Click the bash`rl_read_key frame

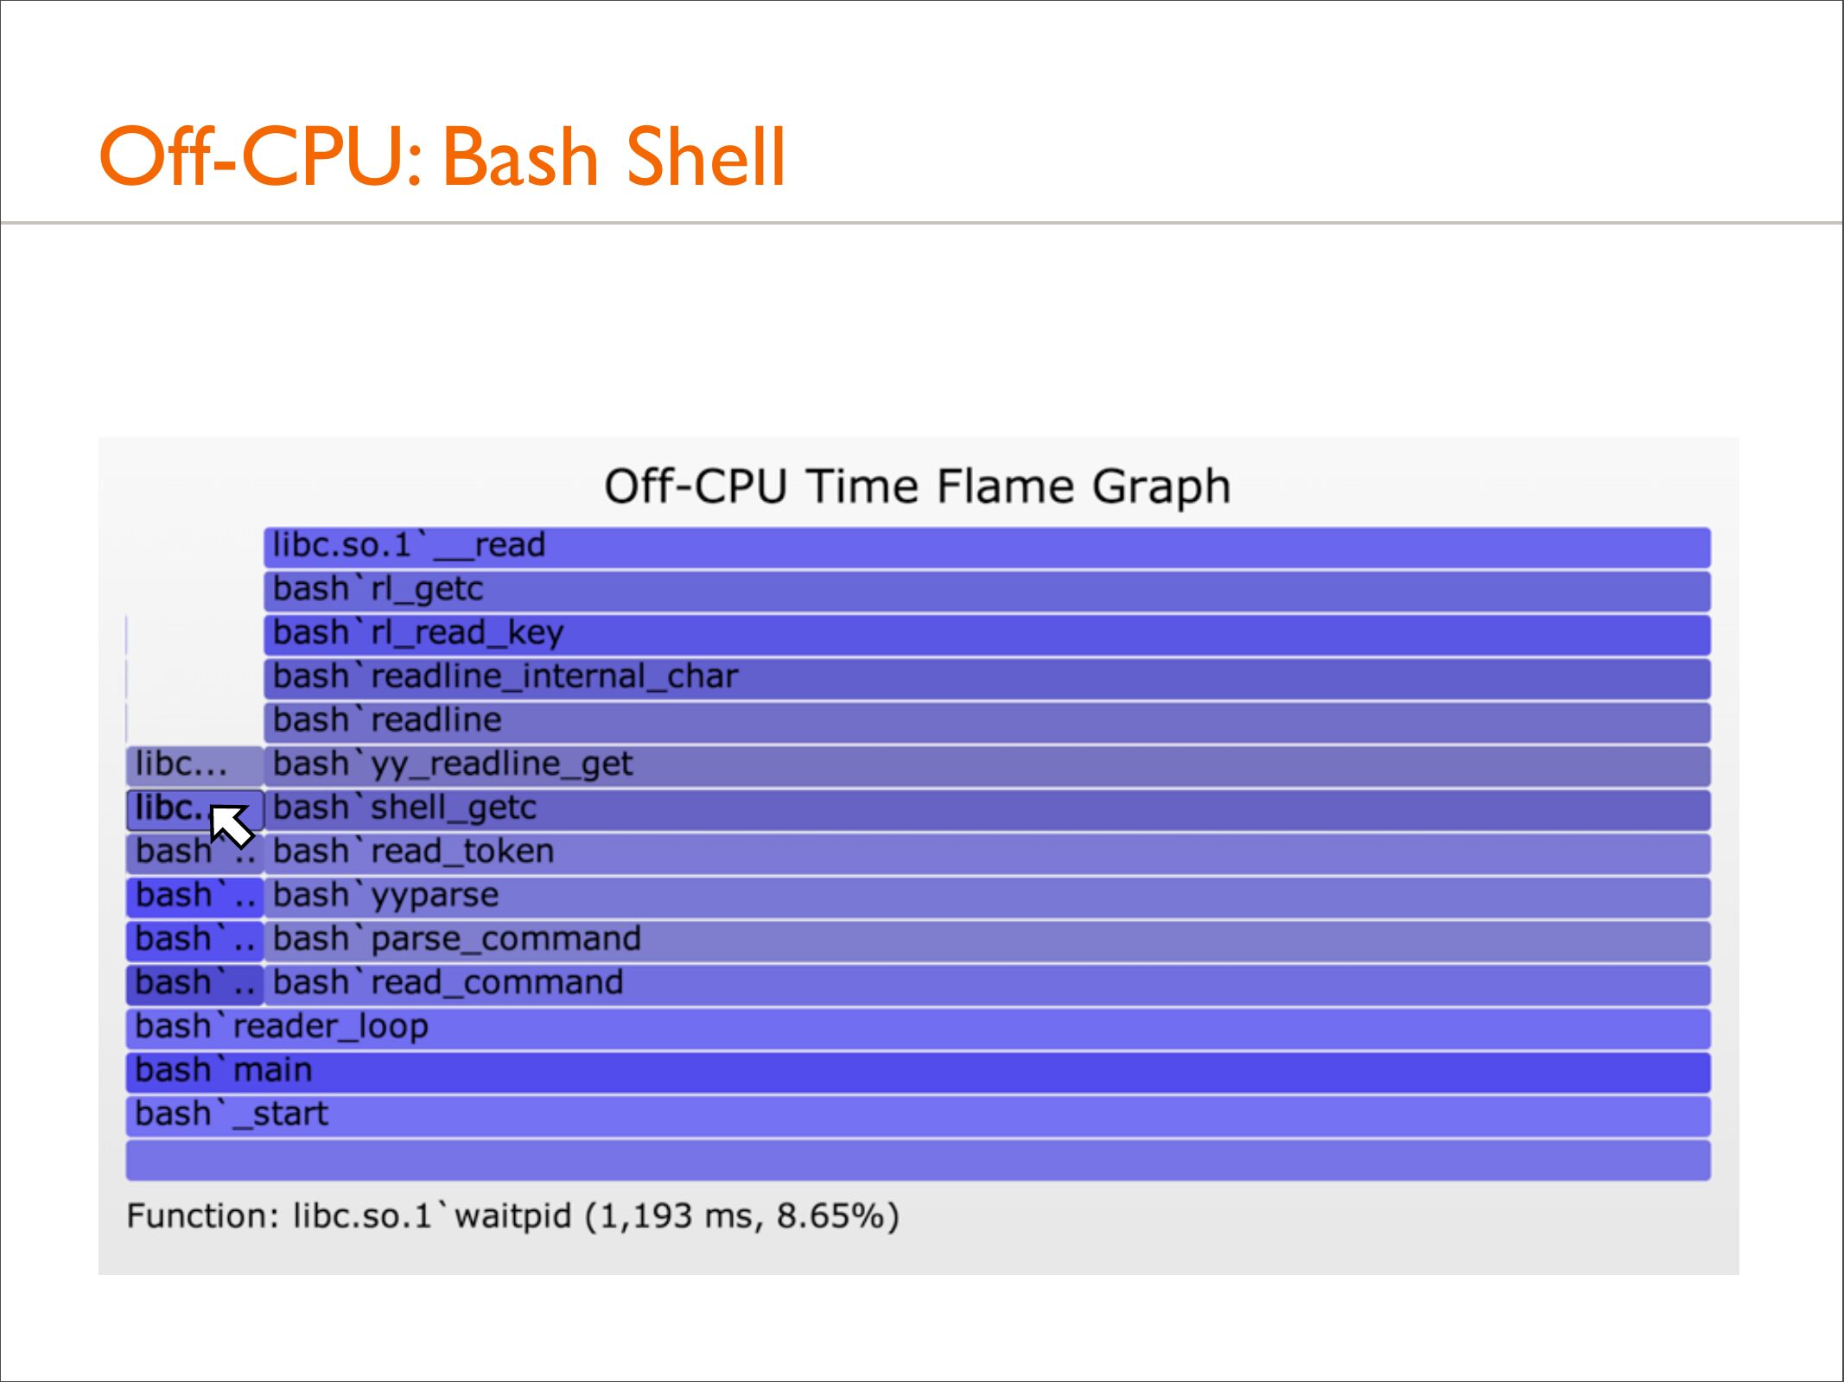tap(987, 635)
